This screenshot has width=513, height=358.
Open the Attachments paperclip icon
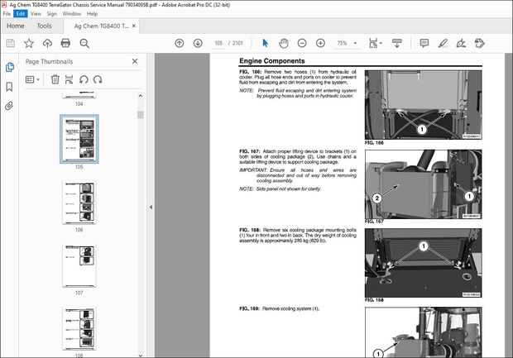(9, 106)
